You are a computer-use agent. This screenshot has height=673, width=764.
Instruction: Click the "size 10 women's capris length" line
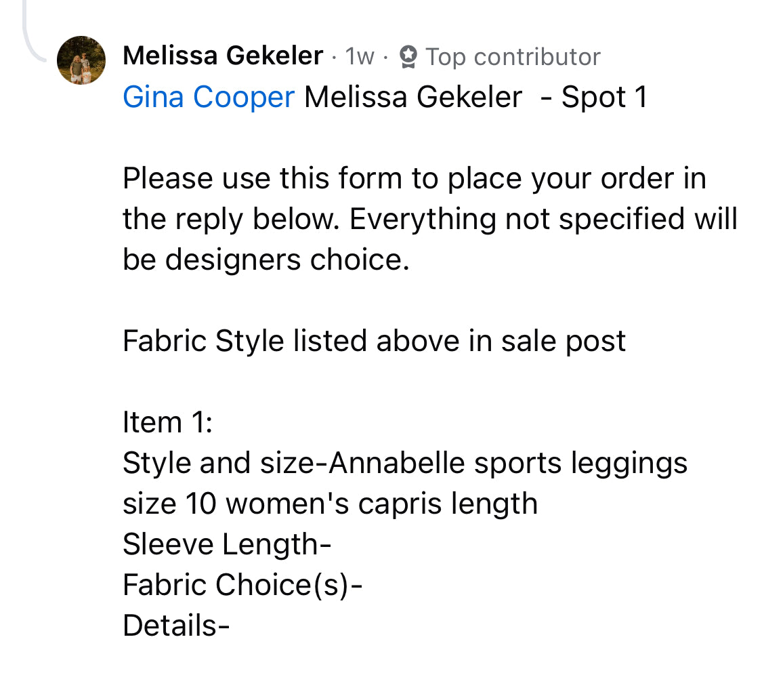[x=330, y=504]
